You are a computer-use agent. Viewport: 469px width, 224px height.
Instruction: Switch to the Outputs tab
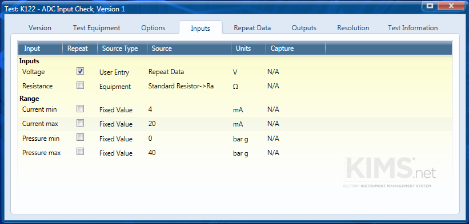[304, 28]
